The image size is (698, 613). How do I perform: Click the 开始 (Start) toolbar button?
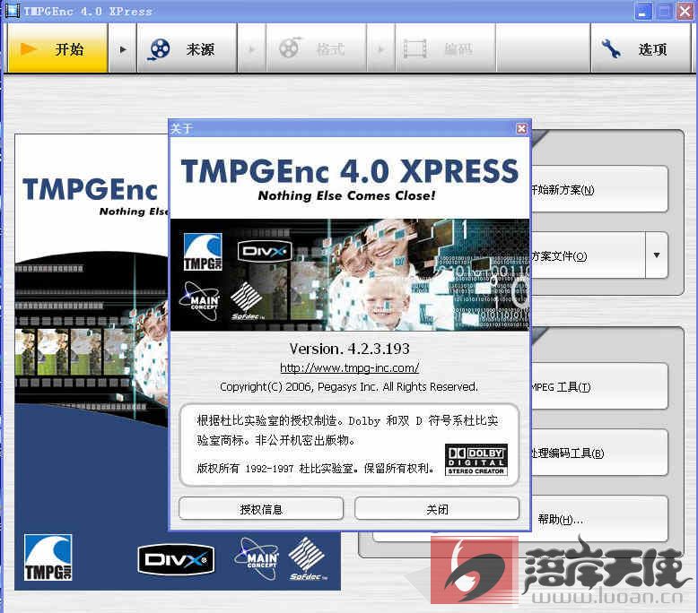click(x=58, y=48)
